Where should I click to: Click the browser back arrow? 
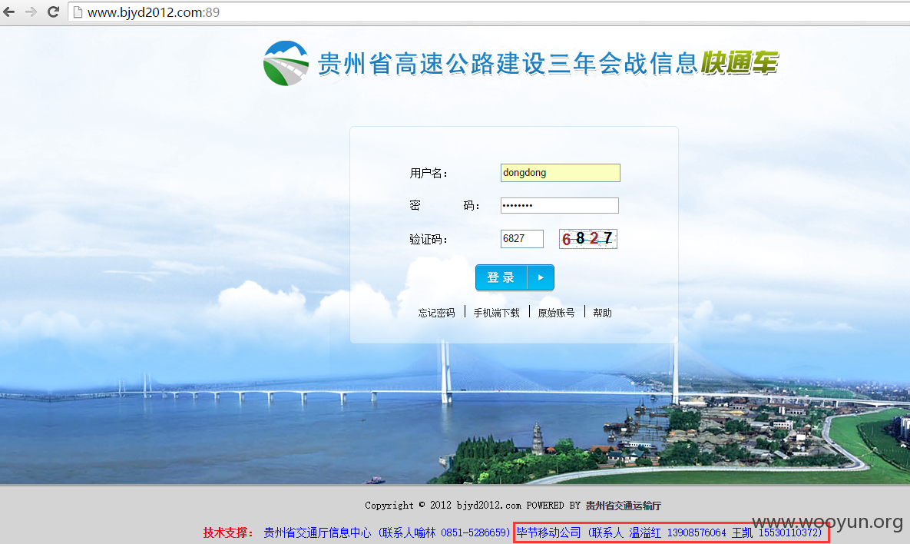click(x=9, y=12)
